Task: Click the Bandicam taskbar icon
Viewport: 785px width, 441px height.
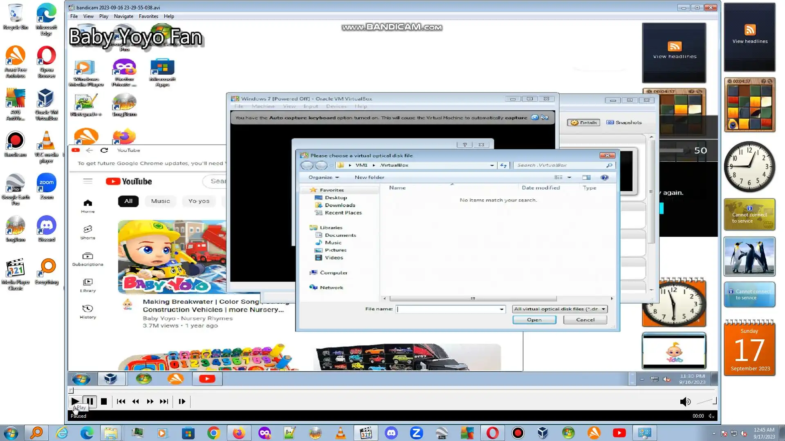Action: 518,433
